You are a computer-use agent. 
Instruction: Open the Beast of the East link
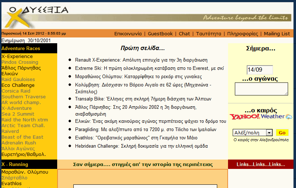(x=22, y=137)
